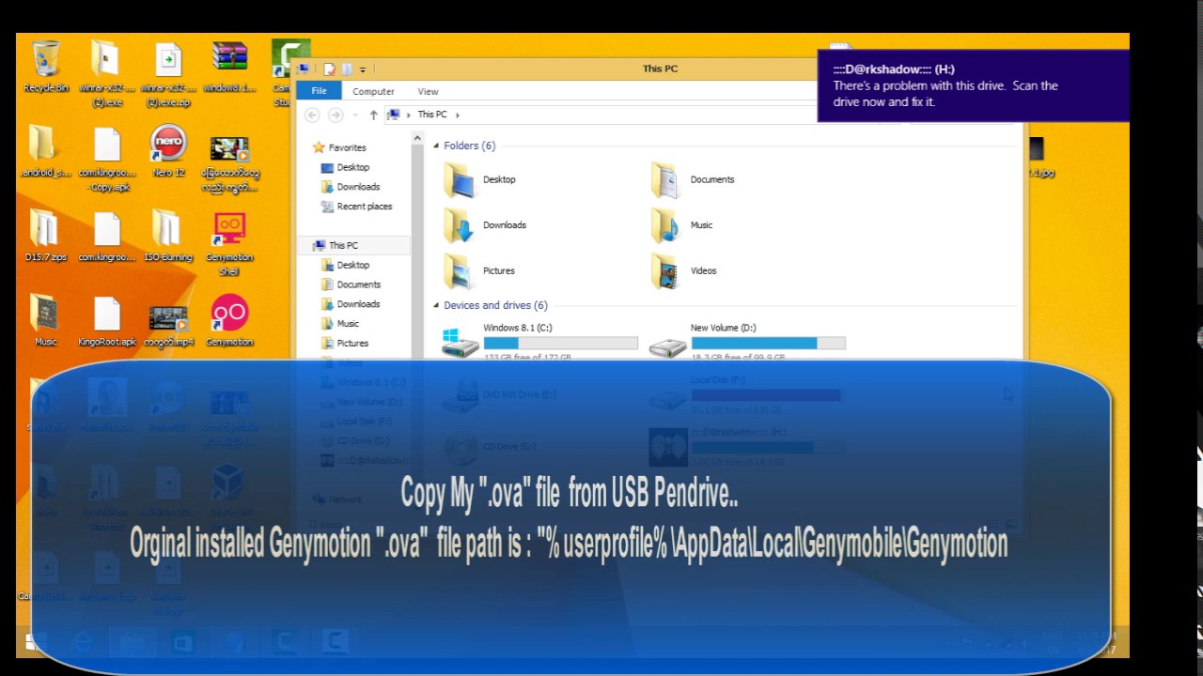Open the winrar-x32 (2).exe folder icon
The height and width of the screenshot is (676, 1203).
pos(106,73)
